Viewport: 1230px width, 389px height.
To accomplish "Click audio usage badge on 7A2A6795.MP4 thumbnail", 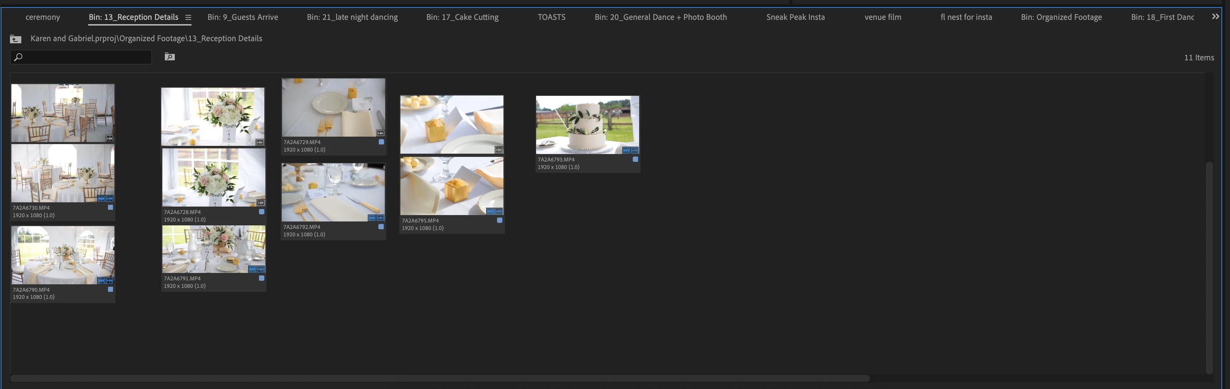I will (x=498, y=211).
